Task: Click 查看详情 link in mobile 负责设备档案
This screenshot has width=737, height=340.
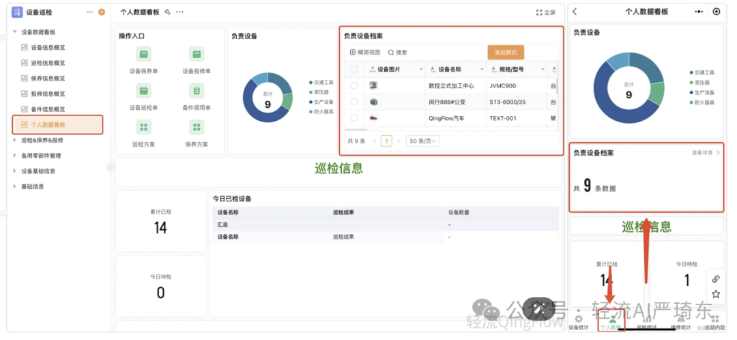Action: [x=706, y=153]
